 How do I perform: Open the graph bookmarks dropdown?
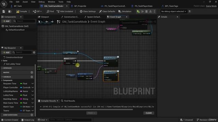tap(40, 22)
